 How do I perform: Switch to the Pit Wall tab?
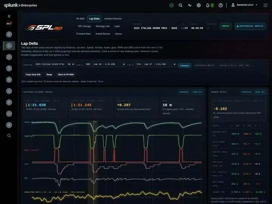(80, 19)
